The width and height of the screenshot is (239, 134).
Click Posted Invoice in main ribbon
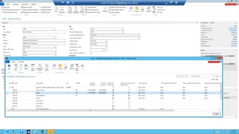click(82, 10)
